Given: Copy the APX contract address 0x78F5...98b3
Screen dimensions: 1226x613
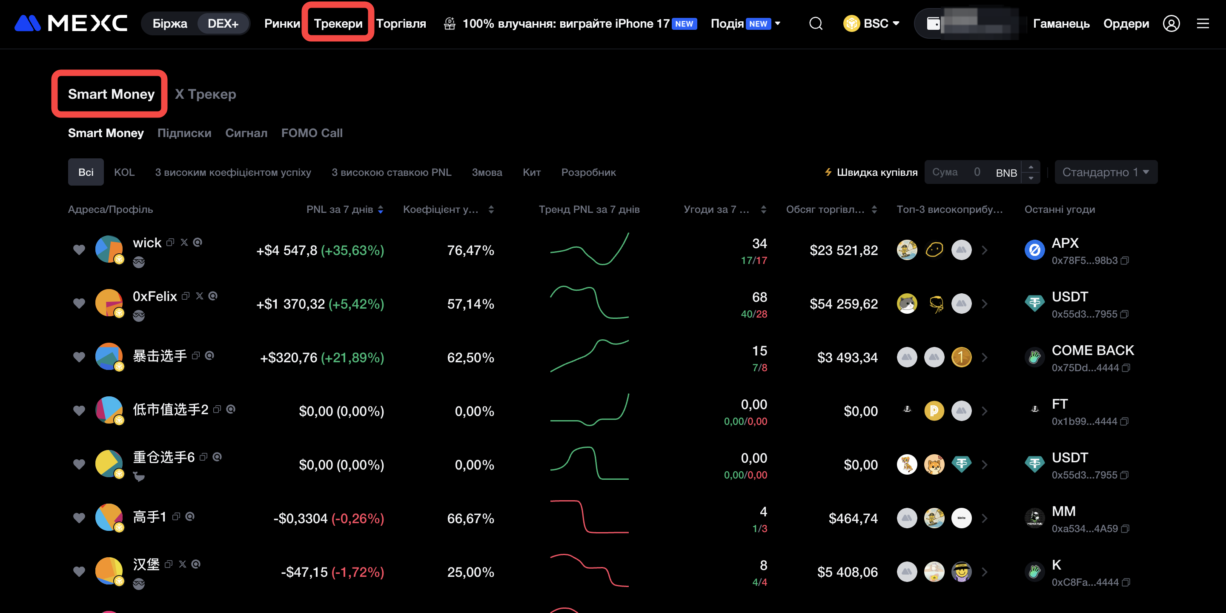Looking at the screenshot, I should (x=1125, y=261).
